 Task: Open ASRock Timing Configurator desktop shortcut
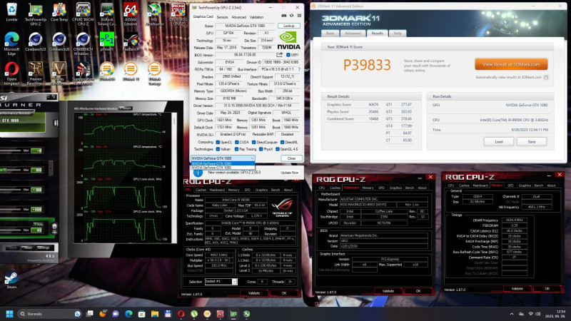tap(106, 14)
